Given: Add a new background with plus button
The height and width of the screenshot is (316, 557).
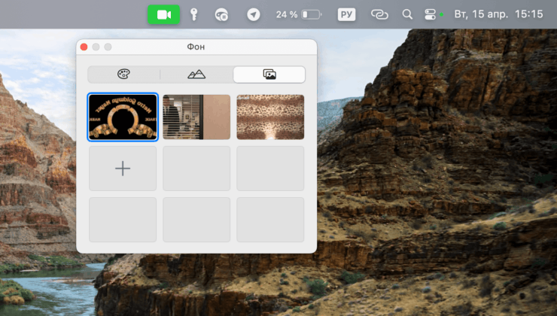Looking at the screenshot, I should click(x=123, y=169).
